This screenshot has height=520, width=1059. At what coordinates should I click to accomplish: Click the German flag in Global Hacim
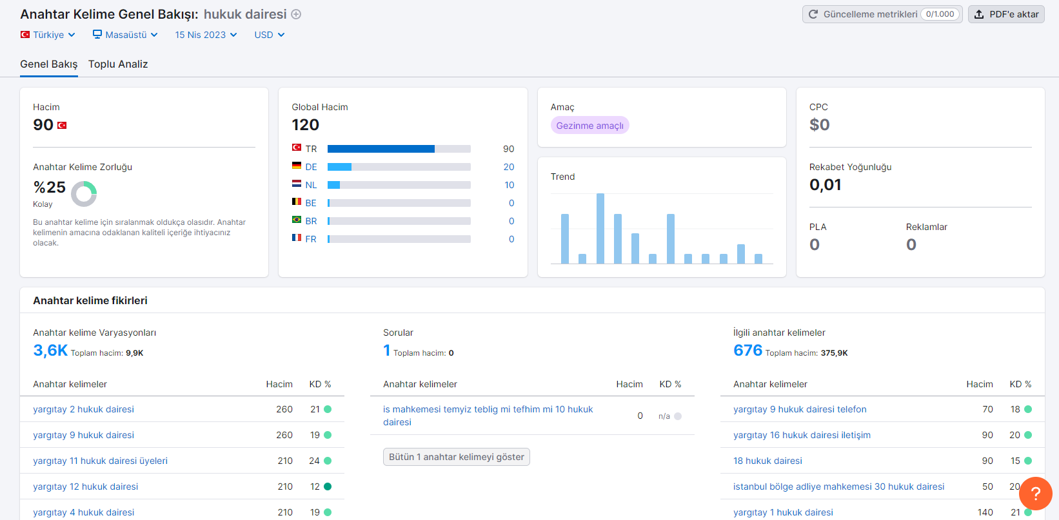pos(297,166)
